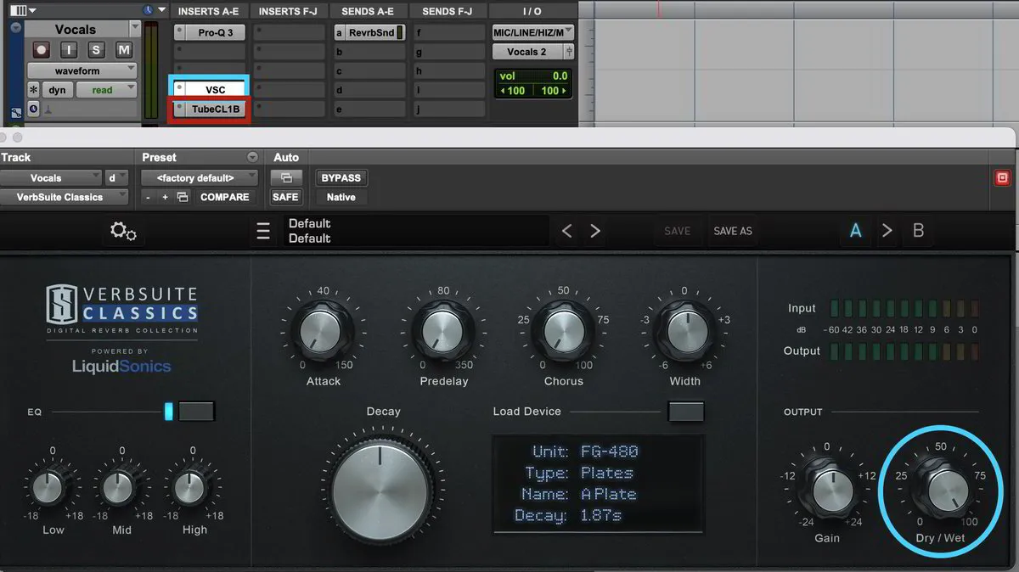Screen dimensions: 1019x572
Task: Open the VerbSuite Classics settings gear
Action: (x=123, y=230)
